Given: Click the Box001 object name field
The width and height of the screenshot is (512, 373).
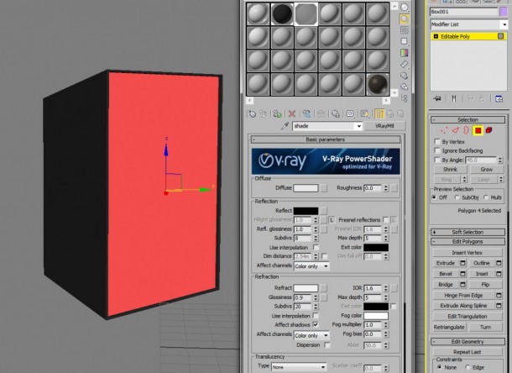Looking at the screenshot, I should tap(464, 12).
